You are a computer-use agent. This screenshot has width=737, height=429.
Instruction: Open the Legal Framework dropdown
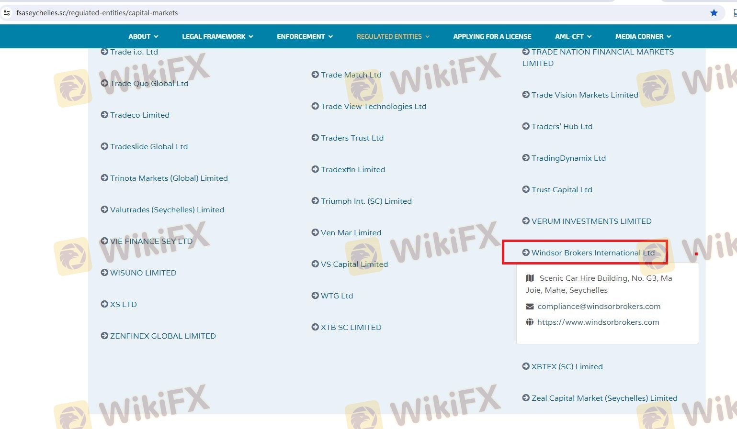pyautogui.click(x=217, y=36)
